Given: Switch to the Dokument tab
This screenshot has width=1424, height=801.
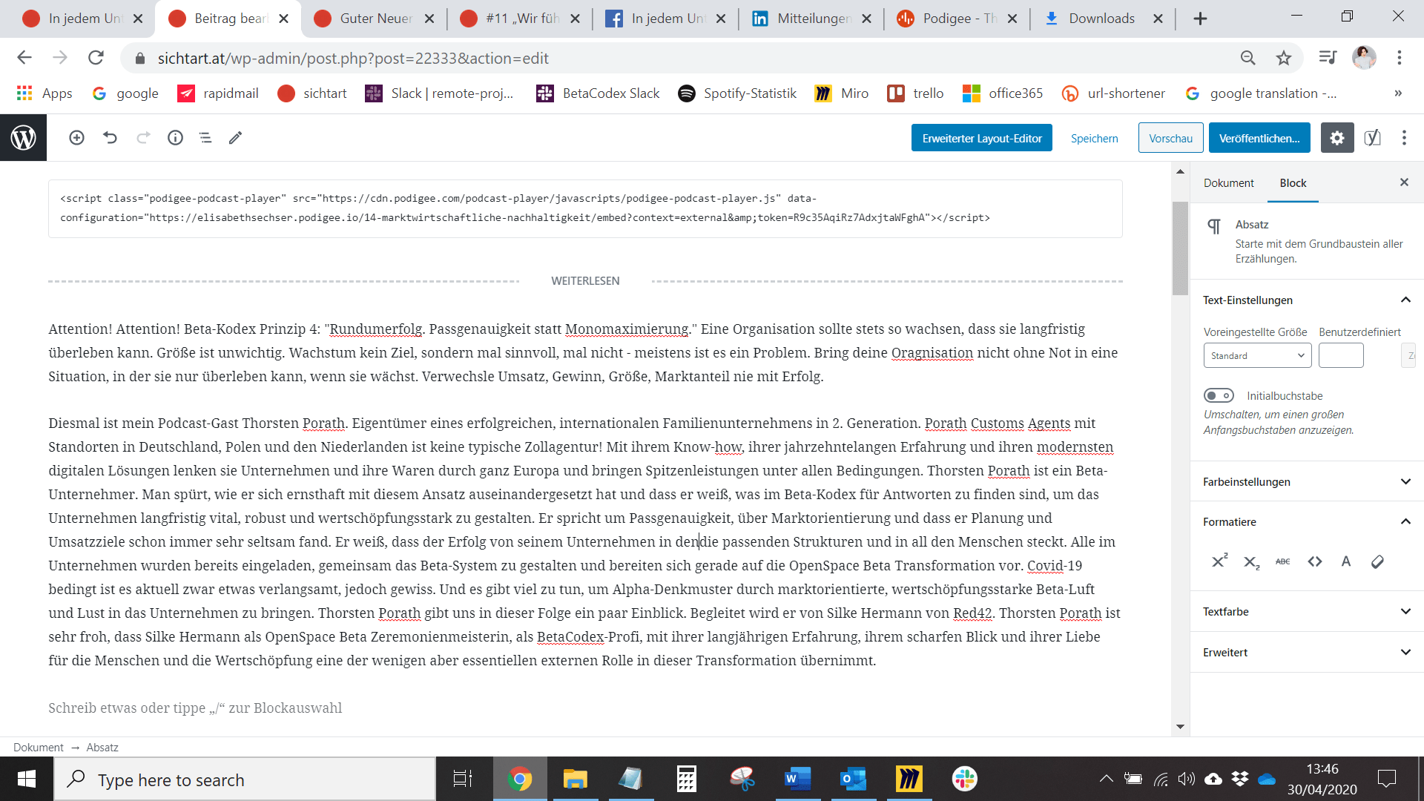Looking at the screenshot, I should point(1228,182).
